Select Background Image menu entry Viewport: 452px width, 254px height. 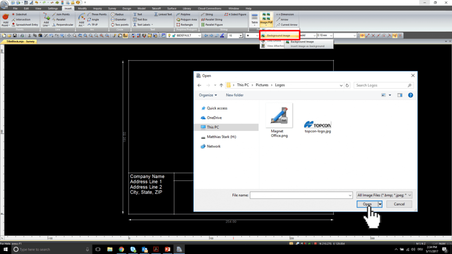pyautogui.click(x=278, y=35)
